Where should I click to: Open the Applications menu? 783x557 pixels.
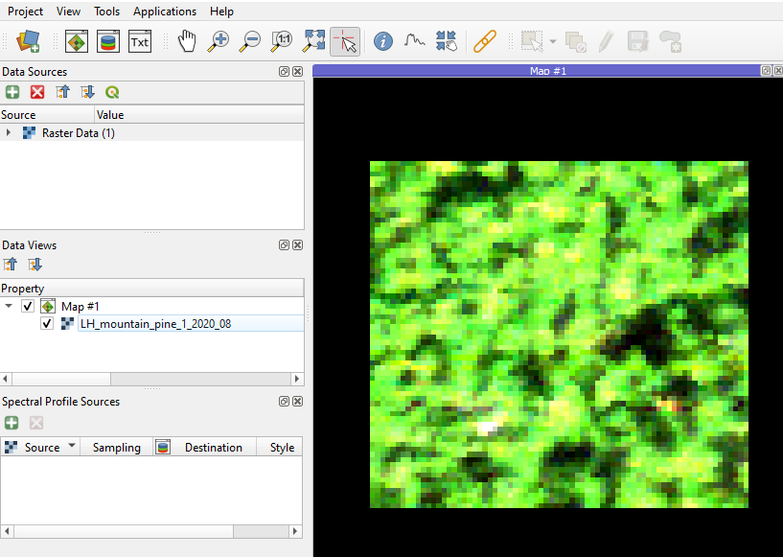165,12
